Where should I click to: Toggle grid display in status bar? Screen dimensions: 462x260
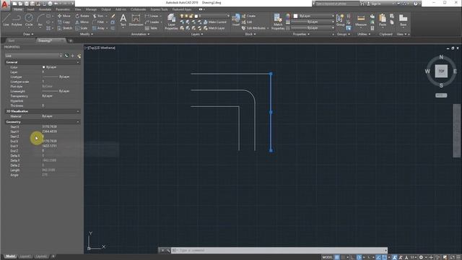(x=337, y=257)
